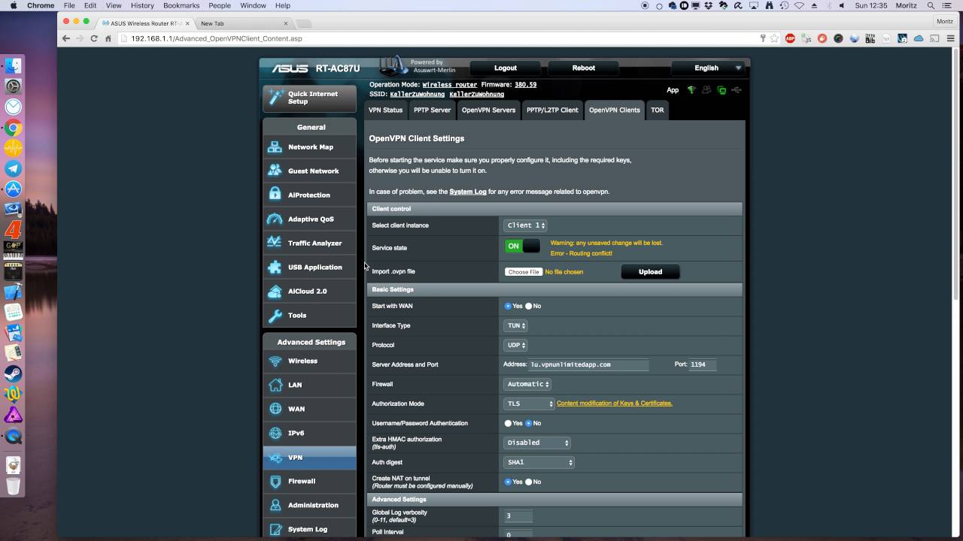Open the Auth digest SHA1 dropdown
Screen dimensions: 963x541
click(x=539, y=462)
